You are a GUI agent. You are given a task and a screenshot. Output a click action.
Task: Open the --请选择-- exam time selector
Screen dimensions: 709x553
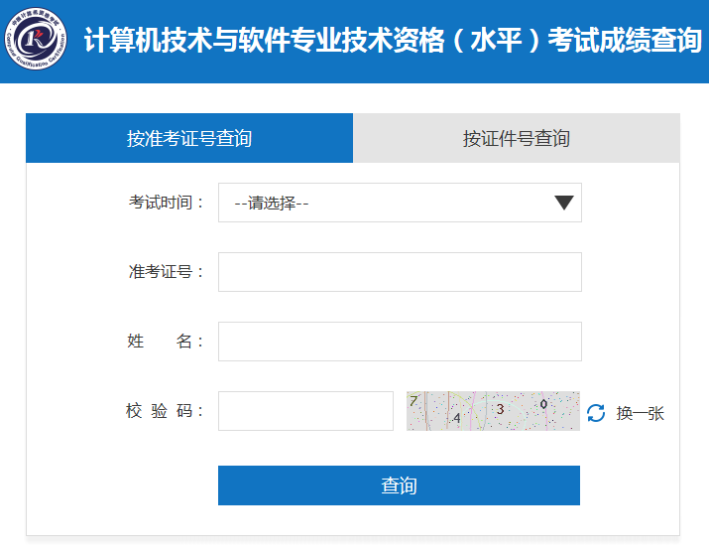(400, 203)
